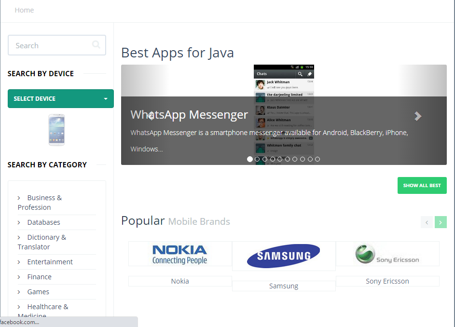Click the 'Popular Mobile Brands' heading
The height and width of the screenshot is (327, 455).
tap(176, 221)
